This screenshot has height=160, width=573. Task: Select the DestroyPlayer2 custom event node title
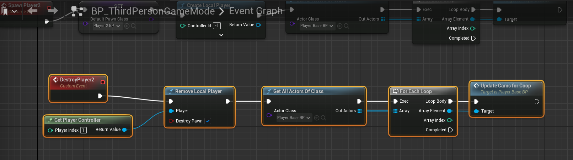(77, 80)
